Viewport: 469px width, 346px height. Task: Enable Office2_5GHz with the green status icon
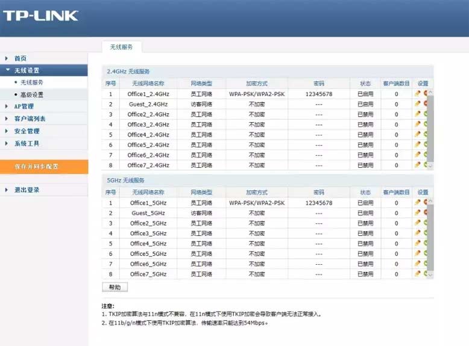click(x=426, y=223)
